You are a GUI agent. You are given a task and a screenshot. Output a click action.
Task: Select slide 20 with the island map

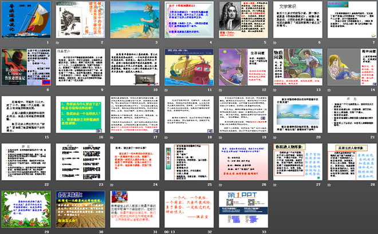297,114
